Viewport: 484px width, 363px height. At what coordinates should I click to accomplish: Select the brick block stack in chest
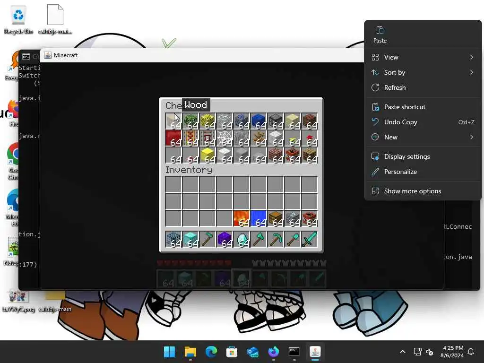pos(275,155)
